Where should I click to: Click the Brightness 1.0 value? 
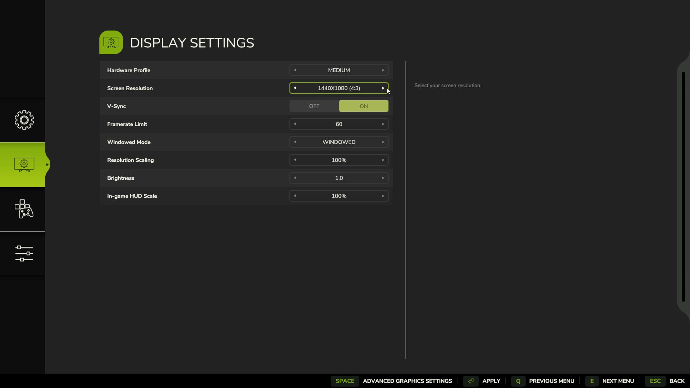point(339,178)
